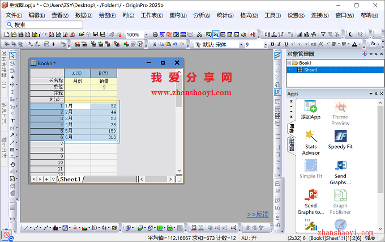Viewport: 385px width, 242px height.
Task: Open the 文件(F) menu
Action: coord(14,15)
